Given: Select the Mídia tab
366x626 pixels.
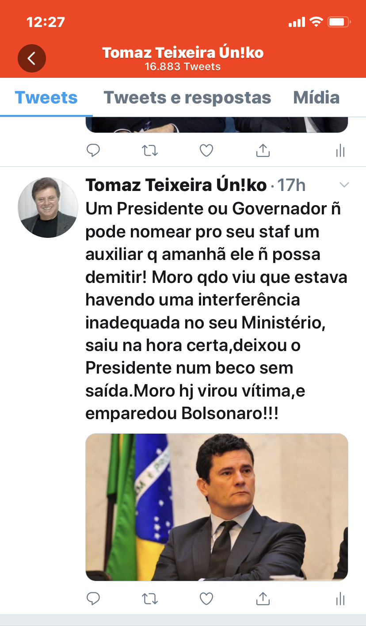Looking at the screenshot, I should tap(316, 97).
